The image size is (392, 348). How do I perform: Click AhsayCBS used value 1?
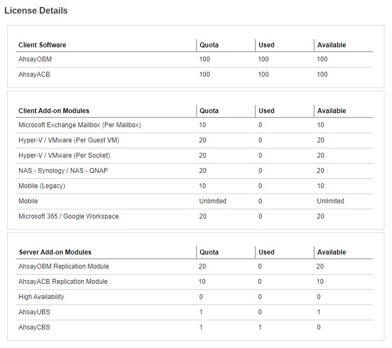(x=260, y=327)
